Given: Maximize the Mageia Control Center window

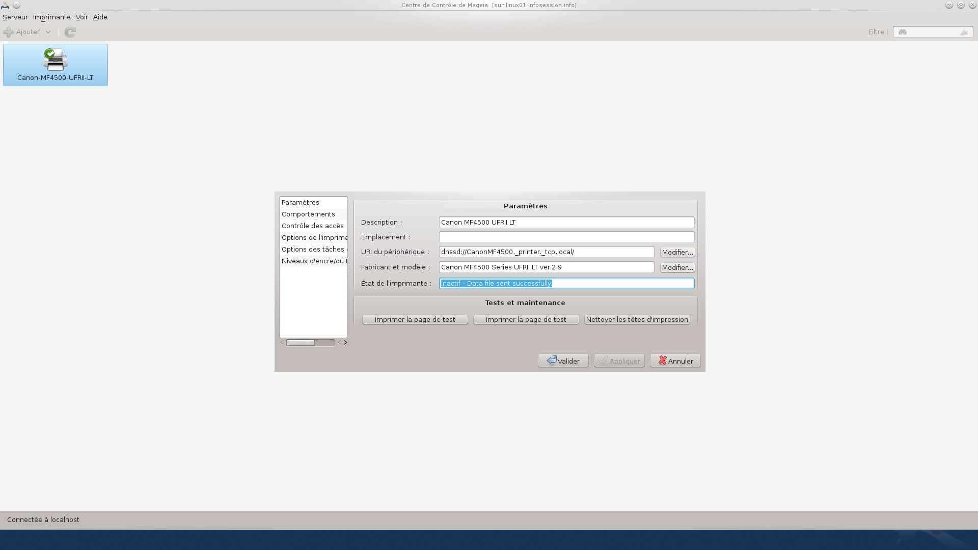Looking at the screenshot, I should pos(961,5).
